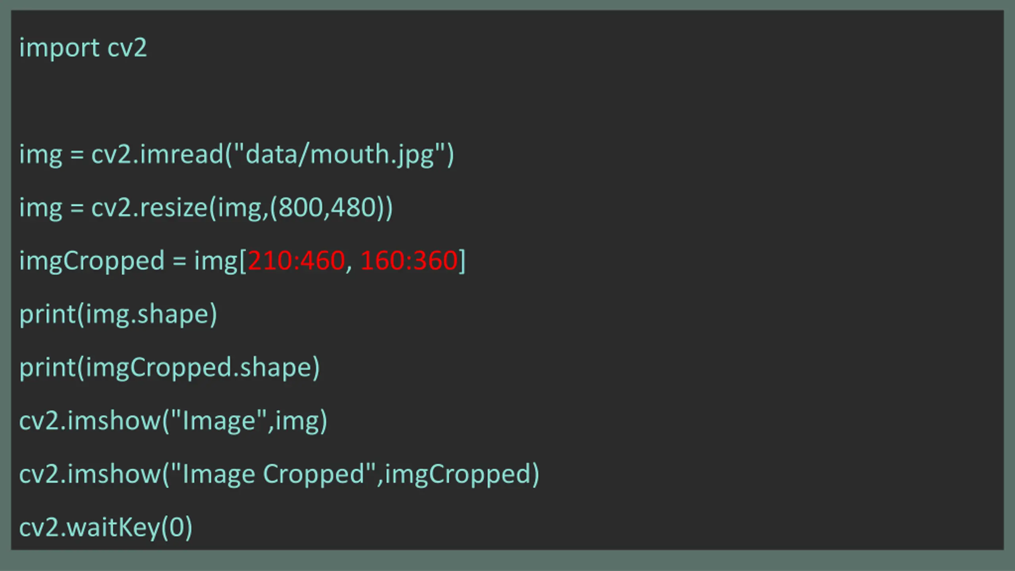Viewport: 1015px width, 571px height.
Task: Click the cv2.waitKey(0) line
Action: 106,528
